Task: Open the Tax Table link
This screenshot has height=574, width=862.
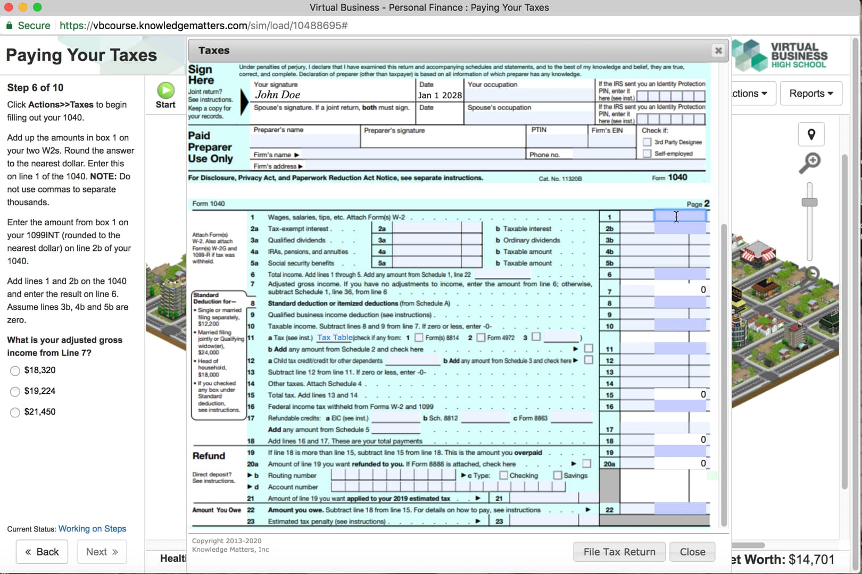Action: (335, 337)
